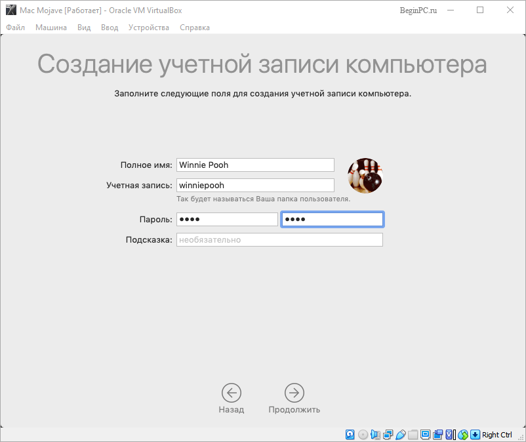Open the Машина menu
This screenshot has width=526, height=442.
point(51,28)
